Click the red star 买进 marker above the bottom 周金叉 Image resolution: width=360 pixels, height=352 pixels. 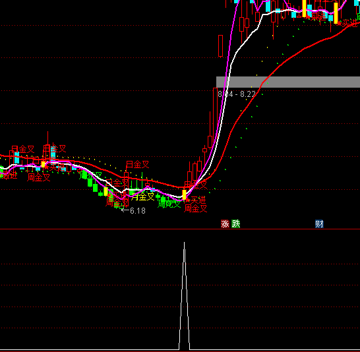click(x=196, y=200)
